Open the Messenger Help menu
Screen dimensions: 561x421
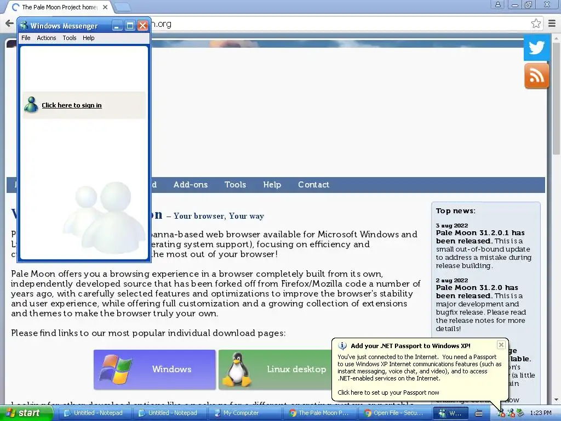click(x=89, y=38)
